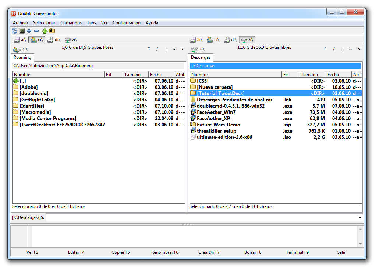Screen dimensions: 386x277
Task: Click the left path bar C:\Users\fabrizio.ferri
Action: click(x=98, y=66)
